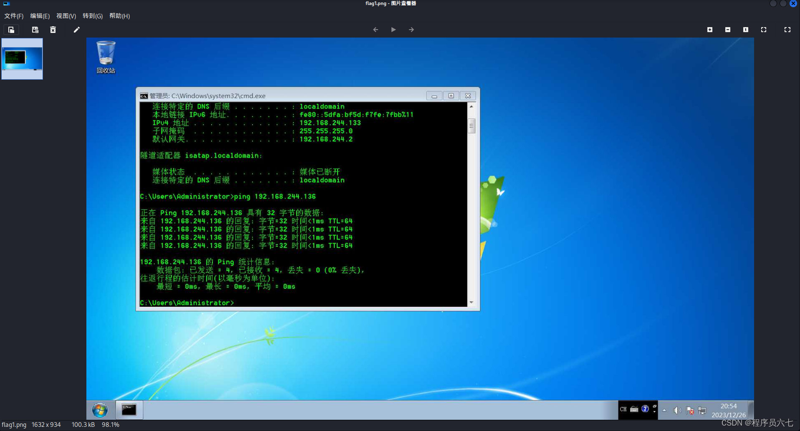
Task: Click the pencil edit icon
Action: (76, 30)
